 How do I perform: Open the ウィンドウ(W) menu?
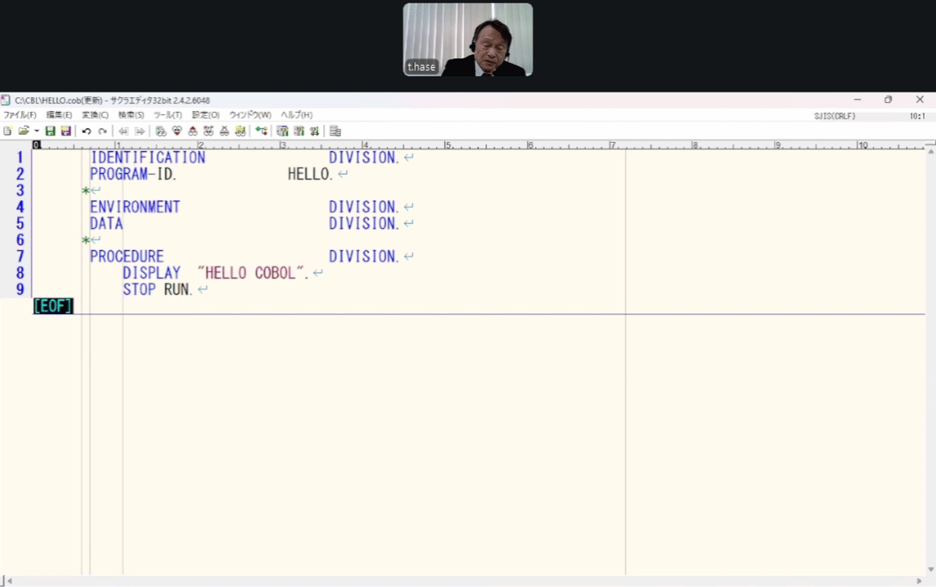tap(250, 115)
